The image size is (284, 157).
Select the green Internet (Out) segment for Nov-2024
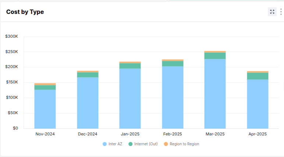pos(45,87)
